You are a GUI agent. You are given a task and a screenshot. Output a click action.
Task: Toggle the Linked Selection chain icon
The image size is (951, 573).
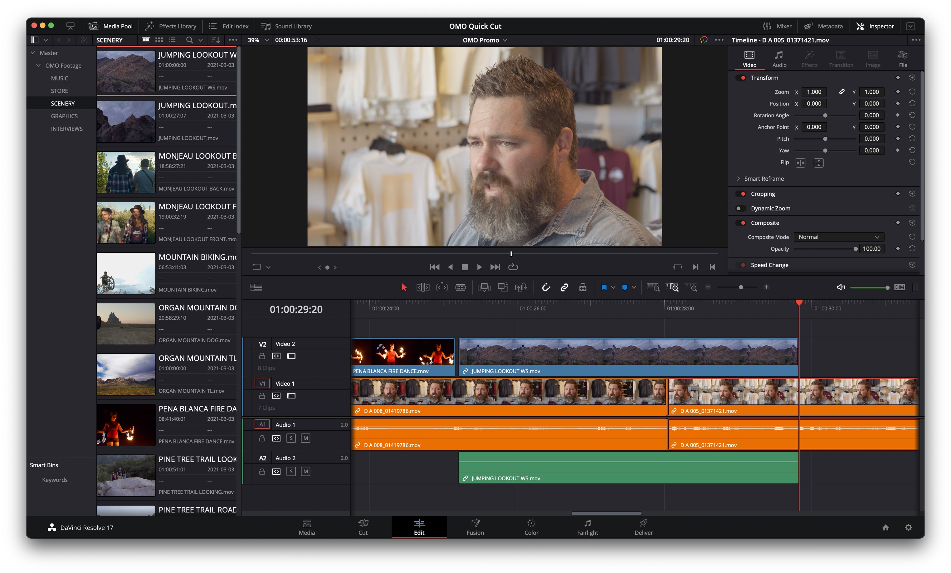coord(564,287)
